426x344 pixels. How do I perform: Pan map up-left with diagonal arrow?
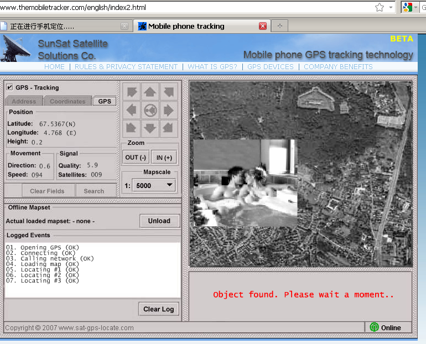tap(132, 92)
